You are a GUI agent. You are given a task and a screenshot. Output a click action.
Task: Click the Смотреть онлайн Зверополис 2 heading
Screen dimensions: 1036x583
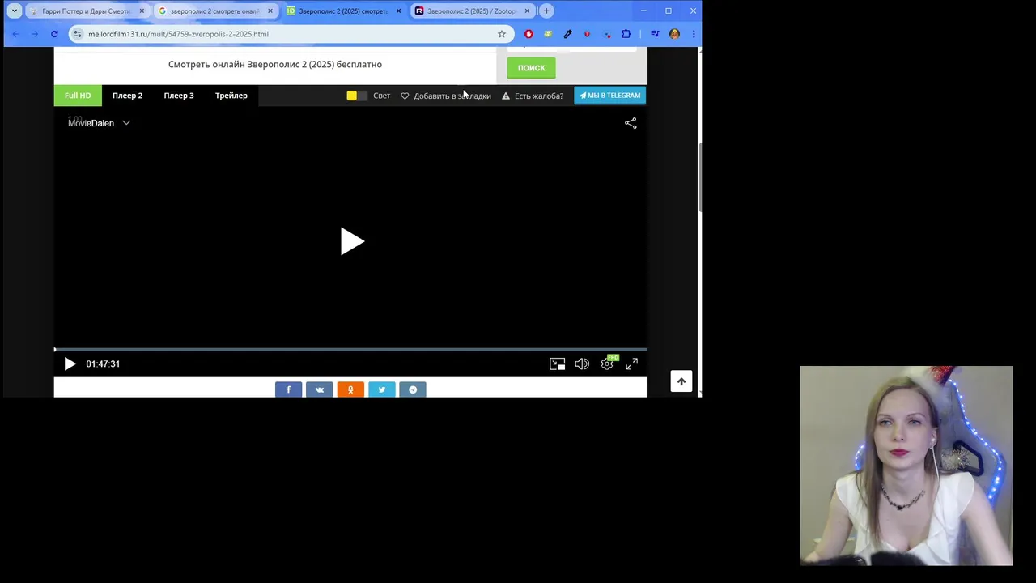click(x=275, y=64)
